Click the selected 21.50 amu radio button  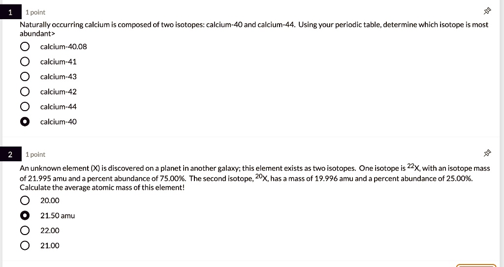[25, 215]
